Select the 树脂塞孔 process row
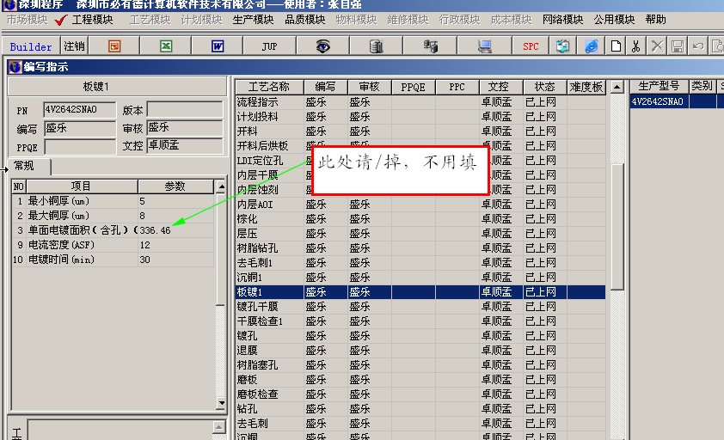Viewport: 724px width, 440px height. click(x=420, y=365)
